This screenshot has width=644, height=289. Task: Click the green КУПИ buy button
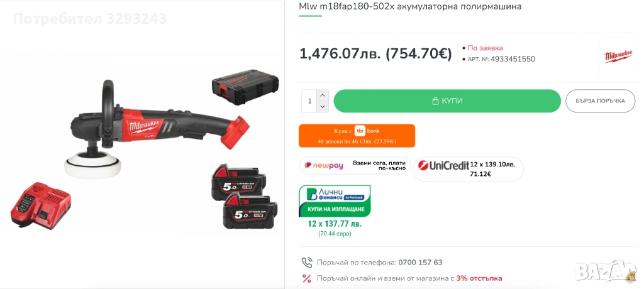pyautogui.click(x=447, y=101)
